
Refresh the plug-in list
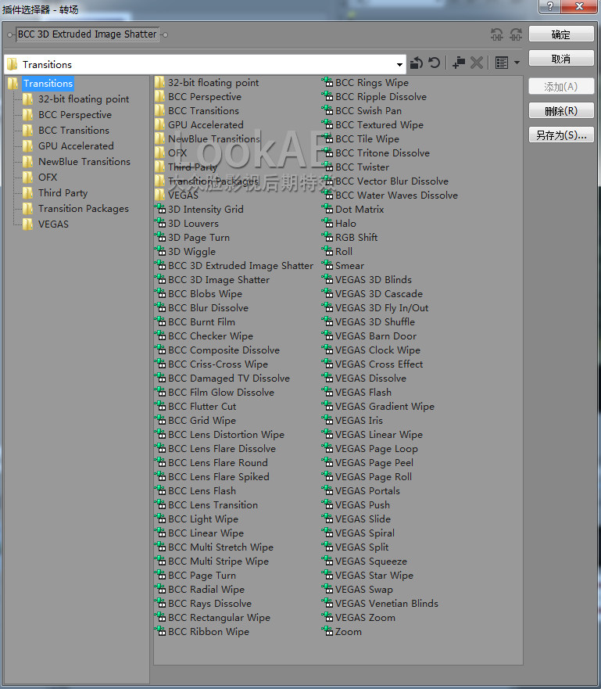click(435, 63)
